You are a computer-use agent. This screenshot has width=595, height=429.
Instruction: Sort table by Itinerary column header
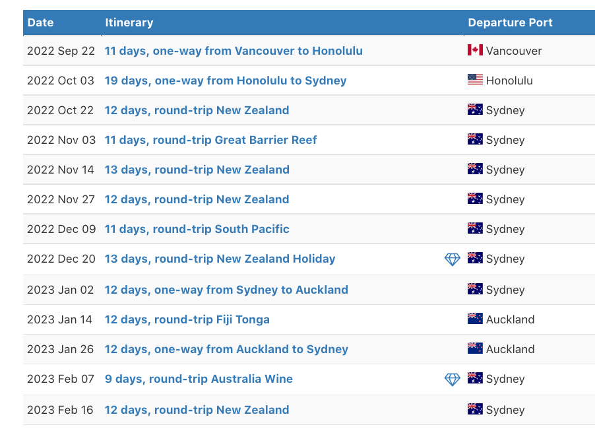pos(129,22)
